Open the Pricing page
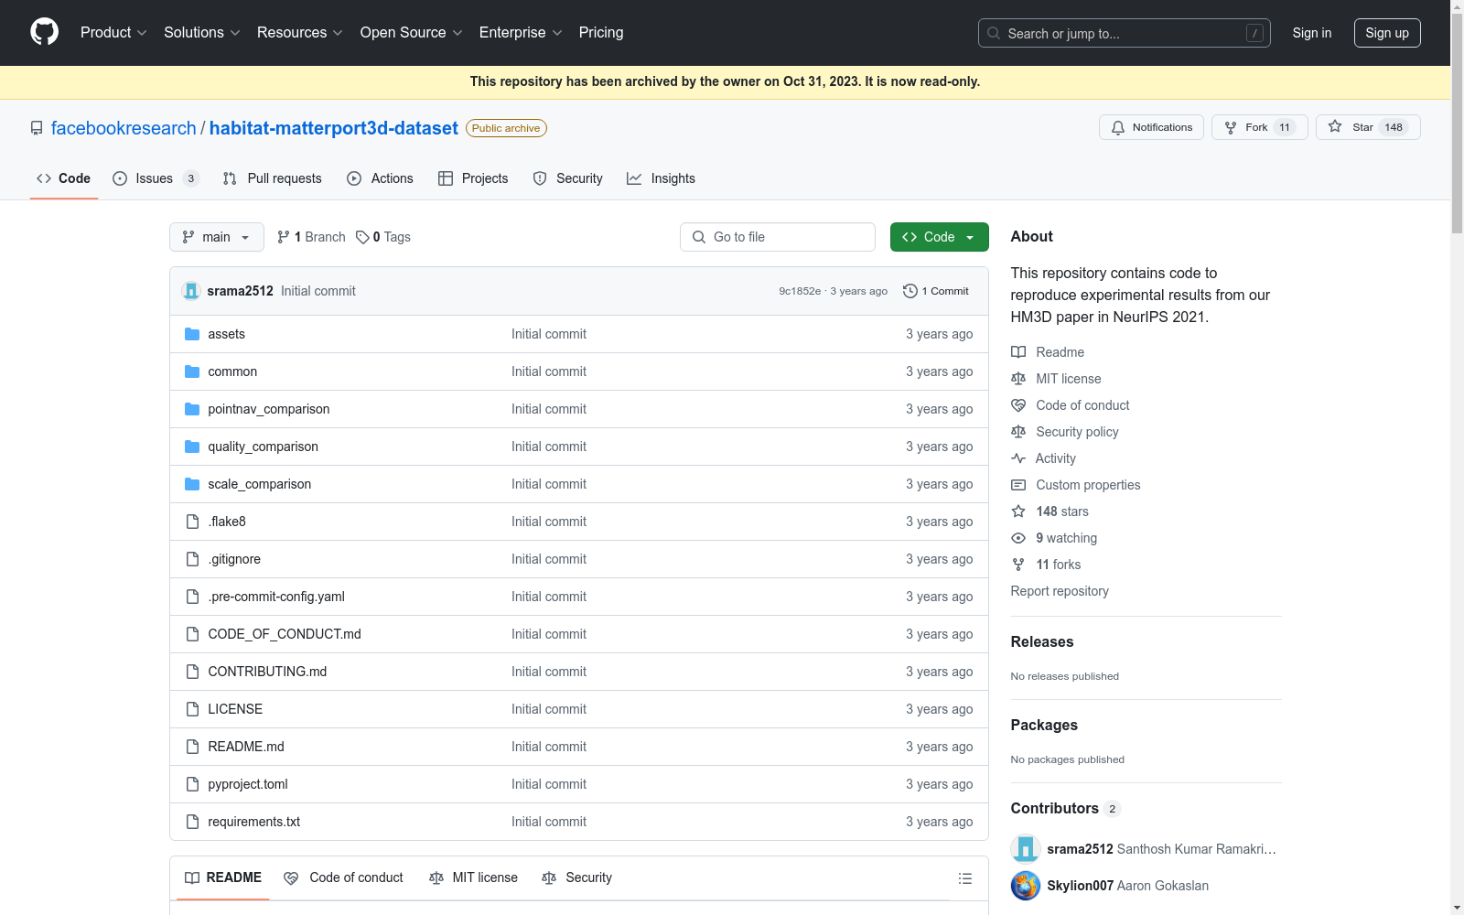This screenshot has width=1464, height=915. click(601, 32)
